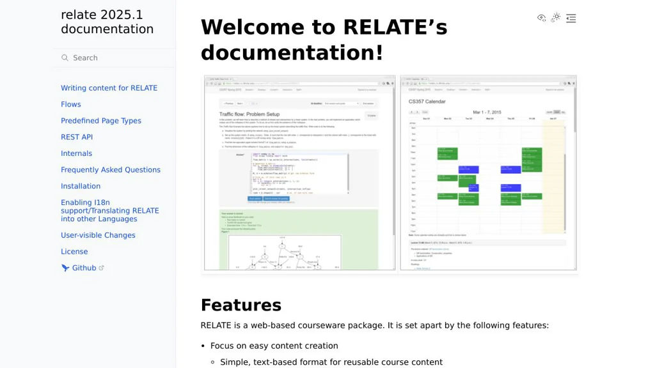The image size is (655, 368).
Task: Click 'Simple, text-based format' bullet text
Action: coord(331,362)
